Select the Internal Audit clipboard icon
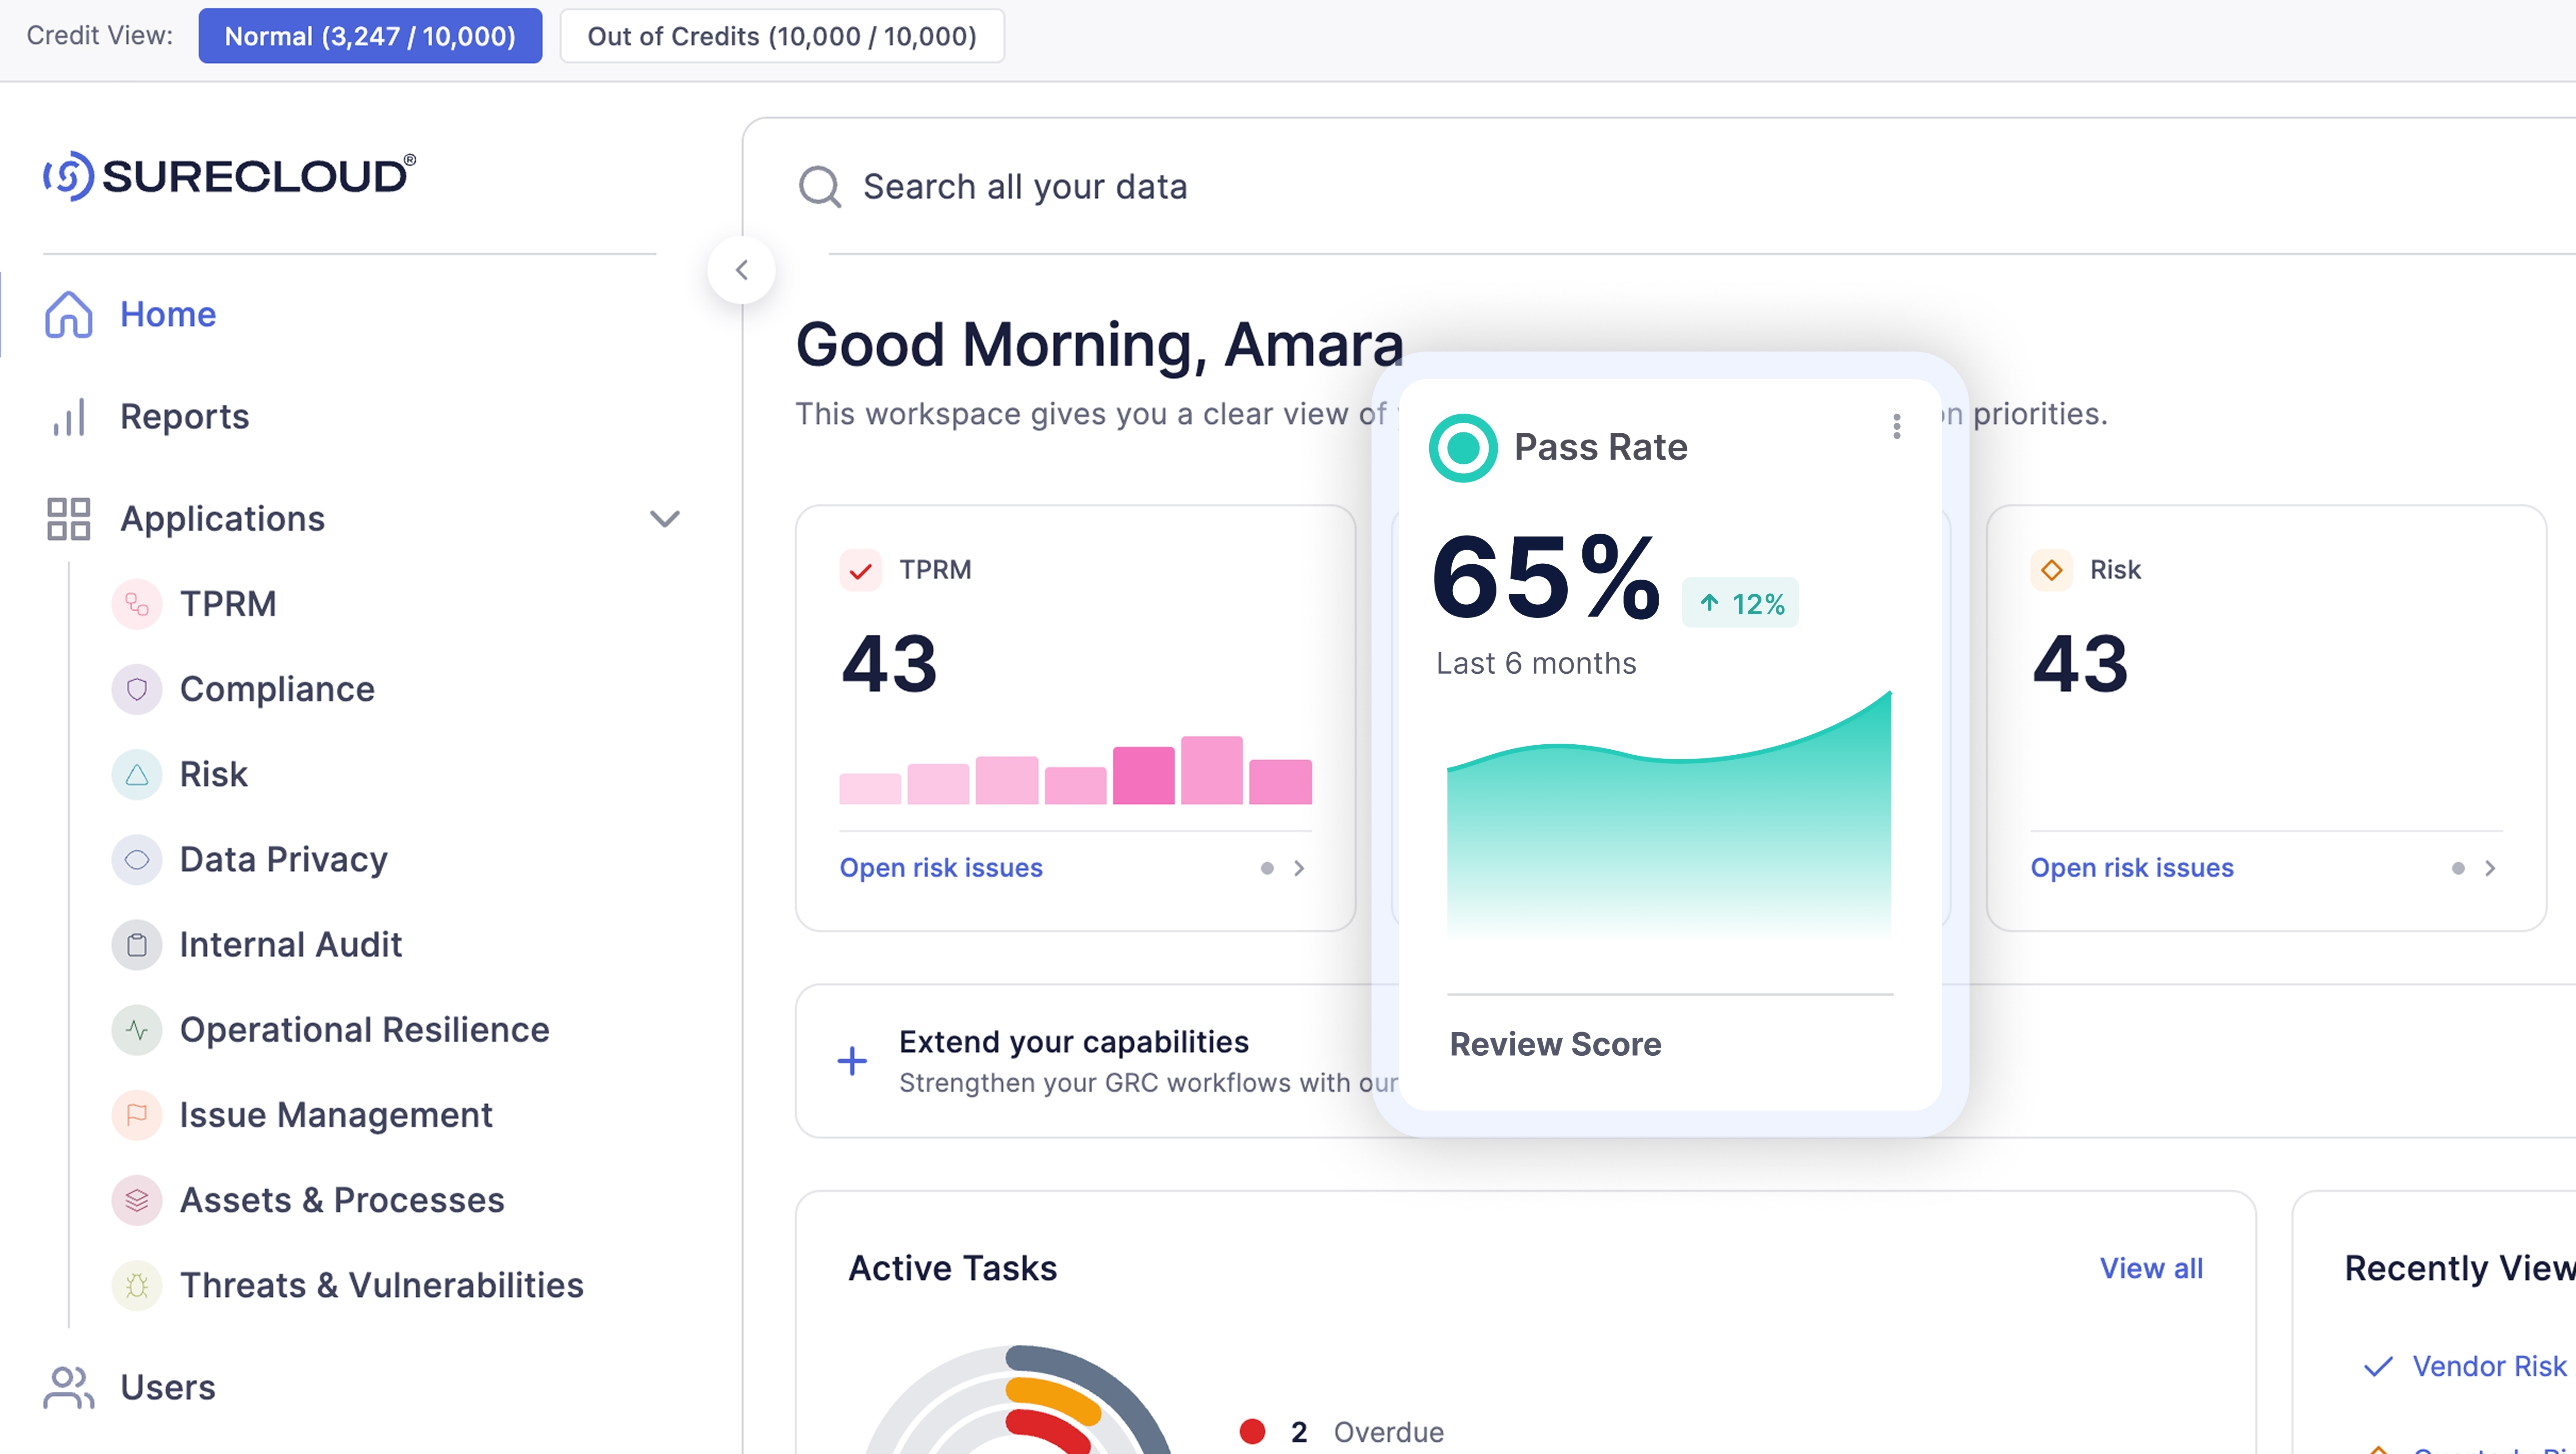 click(137, 944)
